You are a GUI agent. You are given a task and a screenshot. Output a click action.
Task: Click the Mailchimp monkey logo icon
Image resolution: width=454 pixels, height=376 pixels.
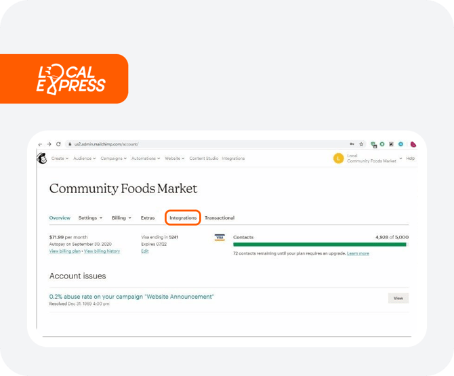(42, 158)
